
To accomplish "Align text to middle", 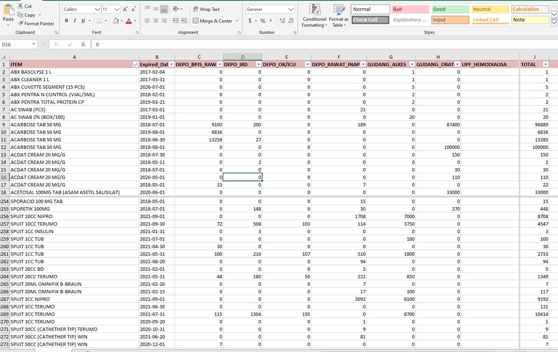I will [x=156, y=9].
